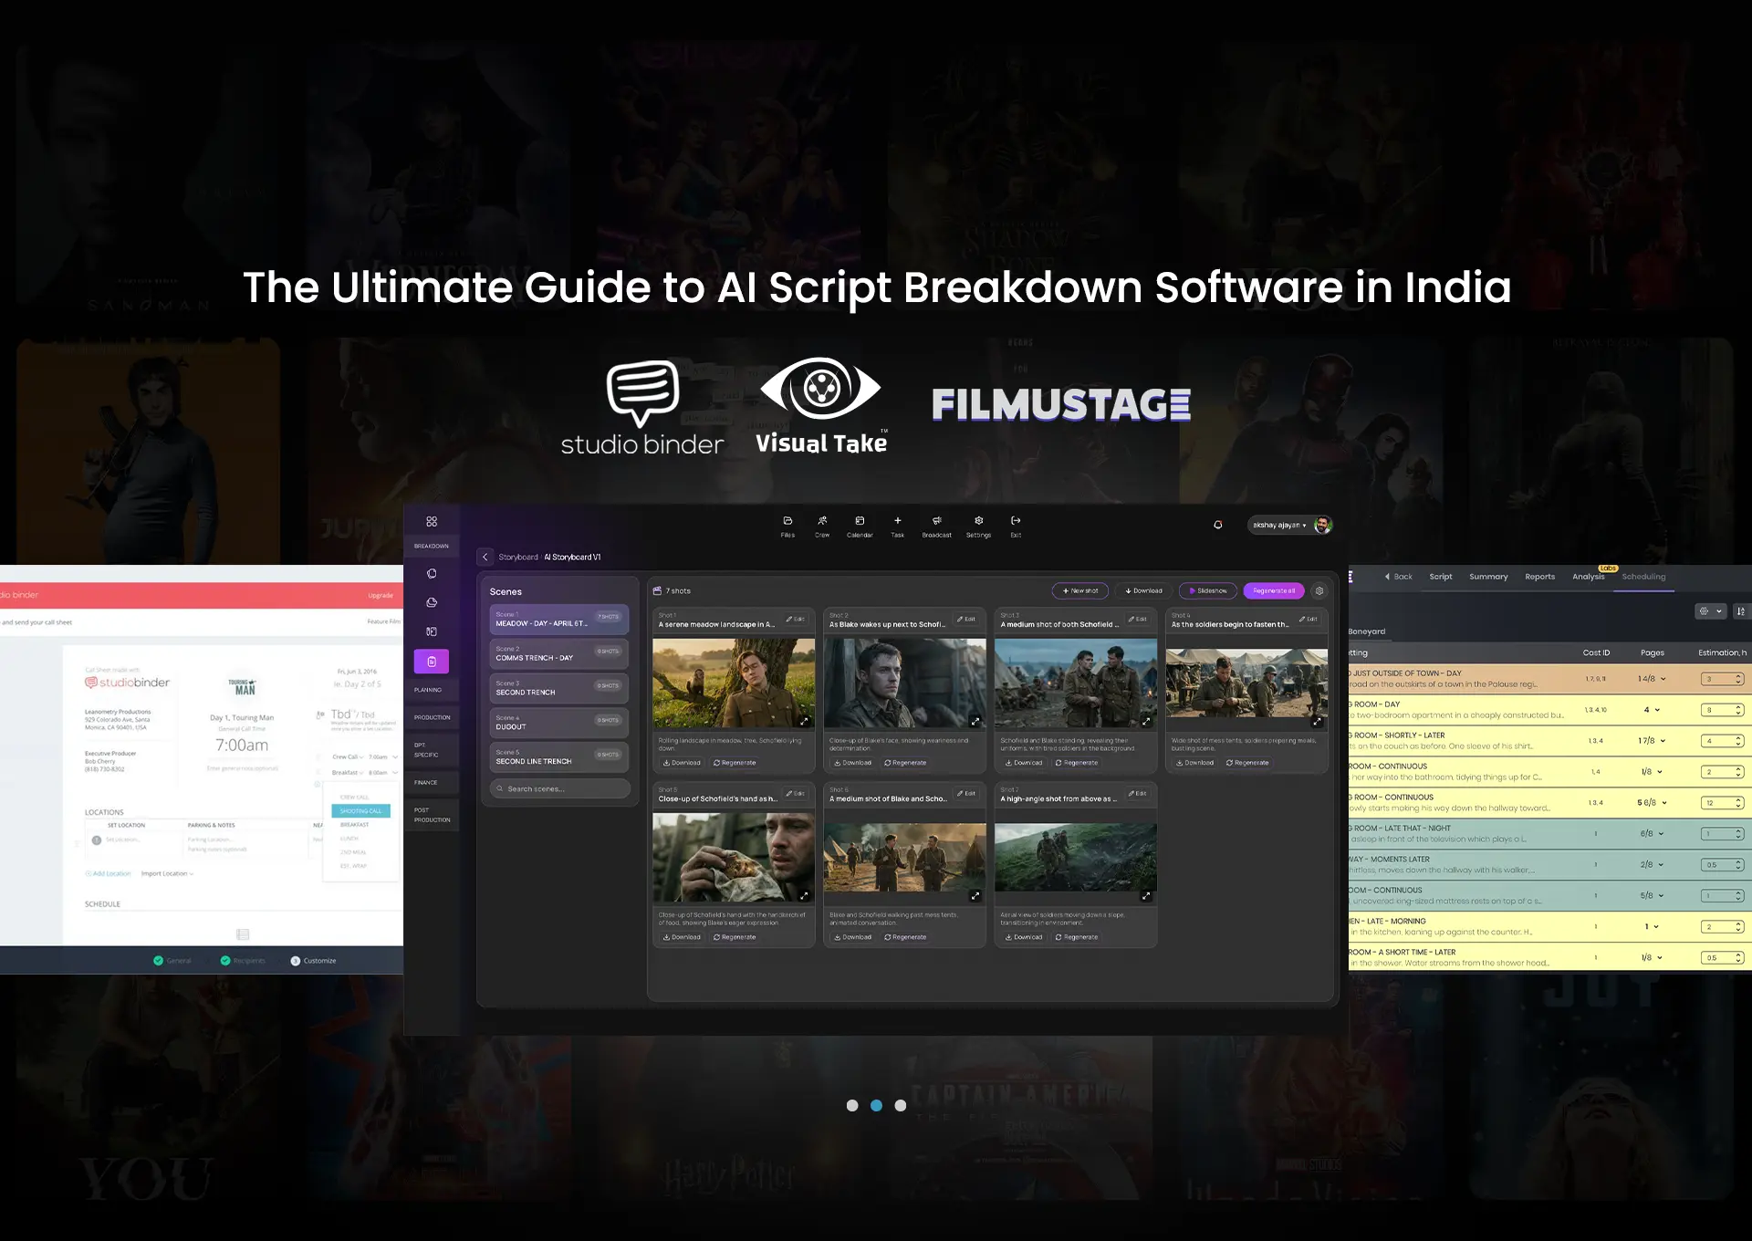Start the Slideshow
This screenshot has height=1241, width=1752.
point(1208,591)
